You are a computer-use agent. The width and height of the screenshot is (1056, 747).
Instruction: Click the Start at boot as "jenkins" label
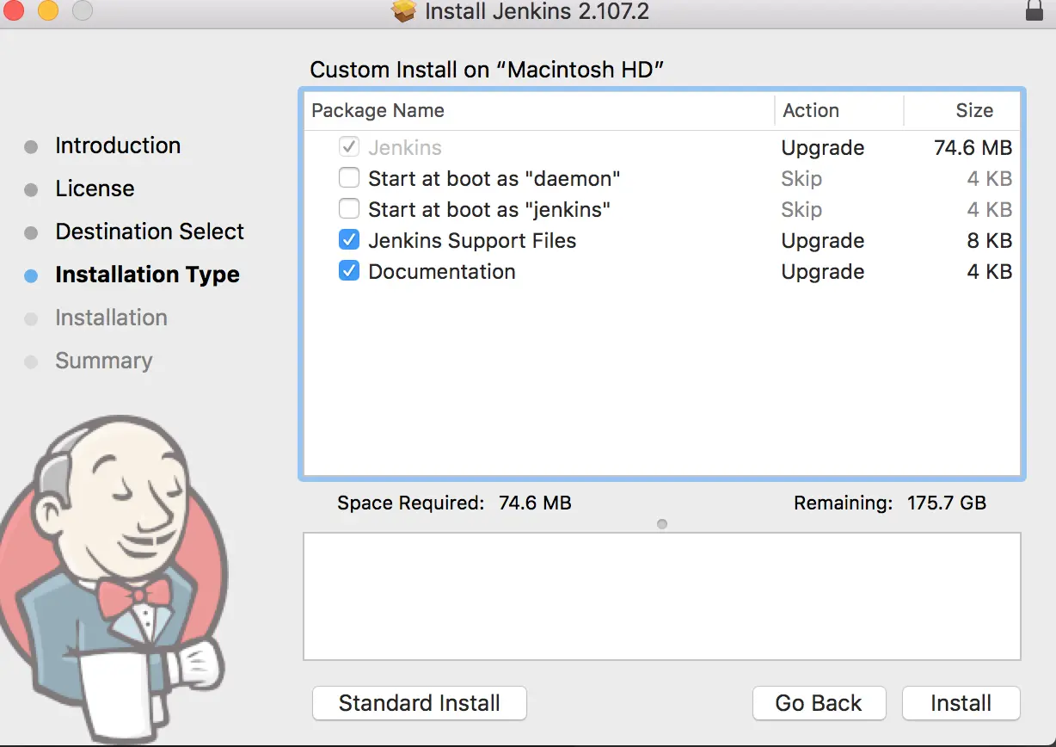[x=489, y=210]
